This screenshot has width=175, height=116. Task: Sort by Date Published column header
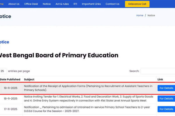10,79
